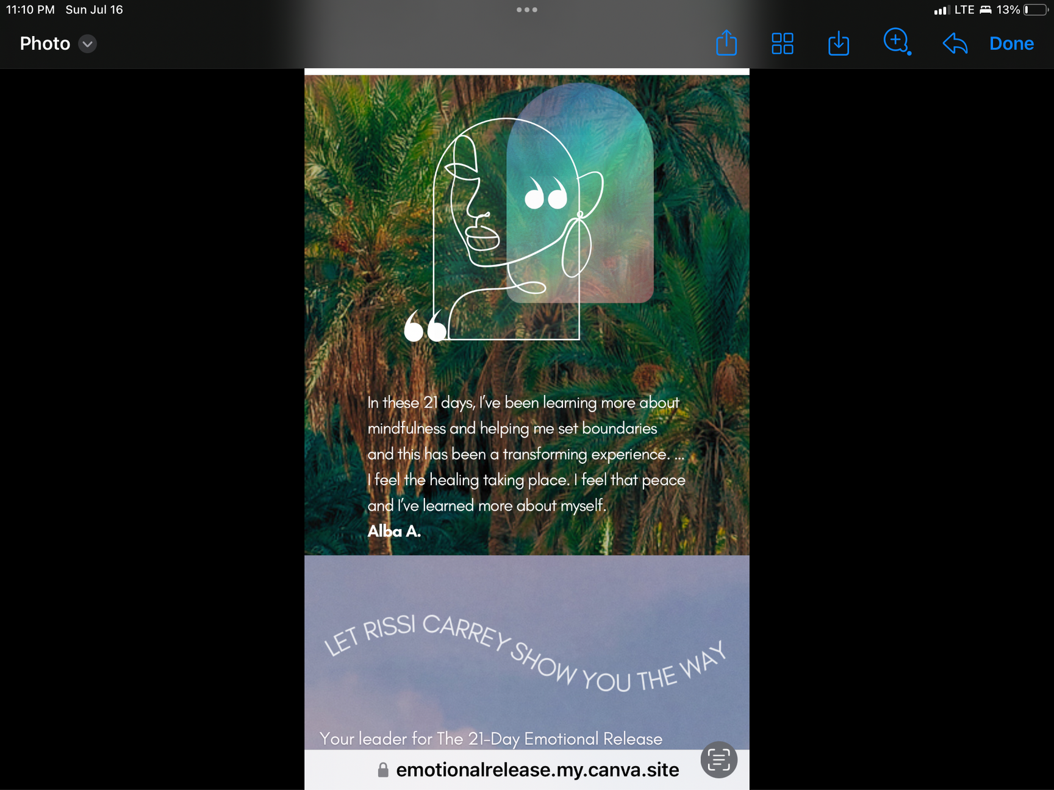Tap the 'In these 21 days' testimonial text
1054x790 pixels.
click(x=526, y=454)
